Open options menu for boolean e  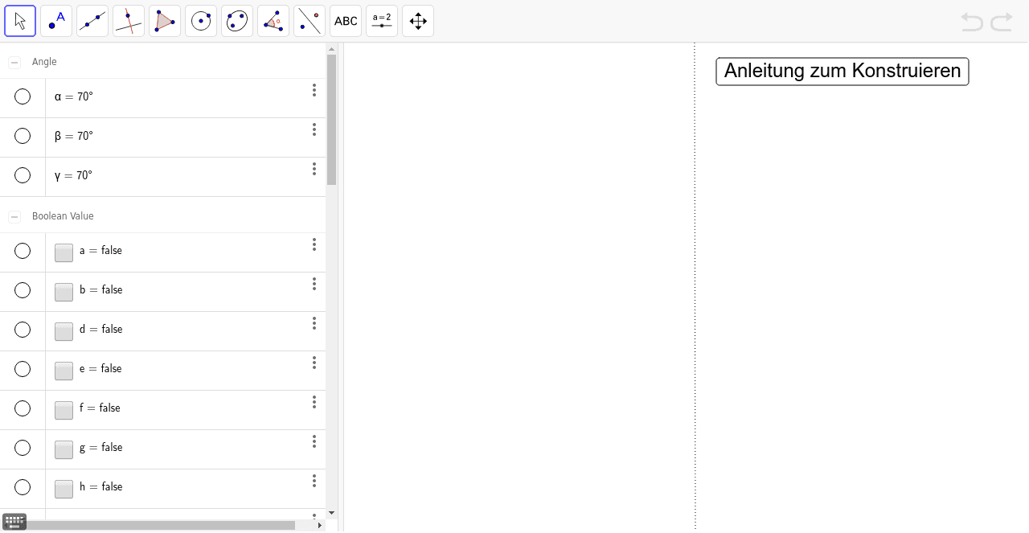point(314,363)
